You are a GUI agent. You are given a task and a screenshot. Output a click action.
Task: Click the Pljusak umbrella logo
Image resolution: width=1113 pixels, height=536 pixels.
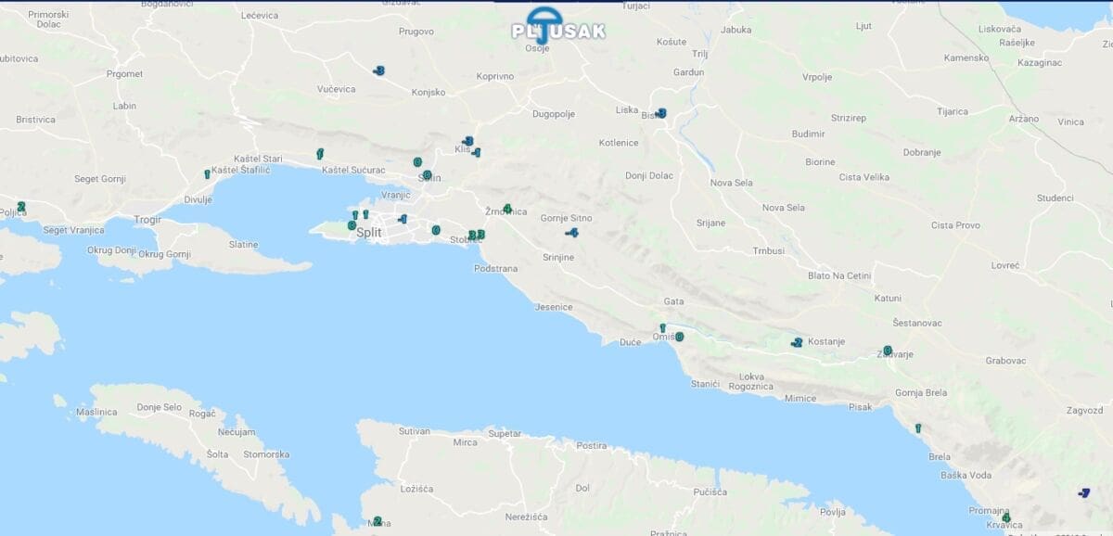558,25
